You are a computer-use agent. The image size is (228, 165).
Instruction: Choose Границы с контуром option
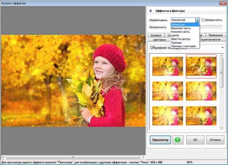coord(185,46)
